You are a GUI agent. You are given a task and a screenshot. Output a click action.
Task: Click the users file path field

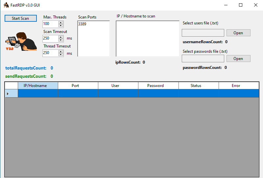point(203,33)
